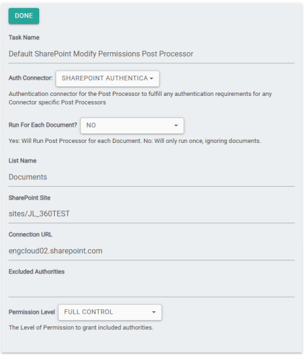Click the Yes/No Post Processor hint text
This screenshot has width=304, height=355.
[x=135, y=141]
